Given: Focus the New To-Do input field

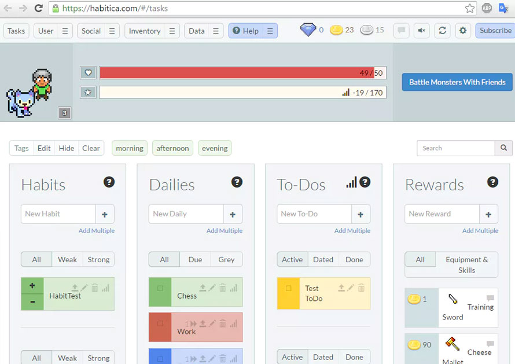Looking at the screenshot, I should coord(314,214).
